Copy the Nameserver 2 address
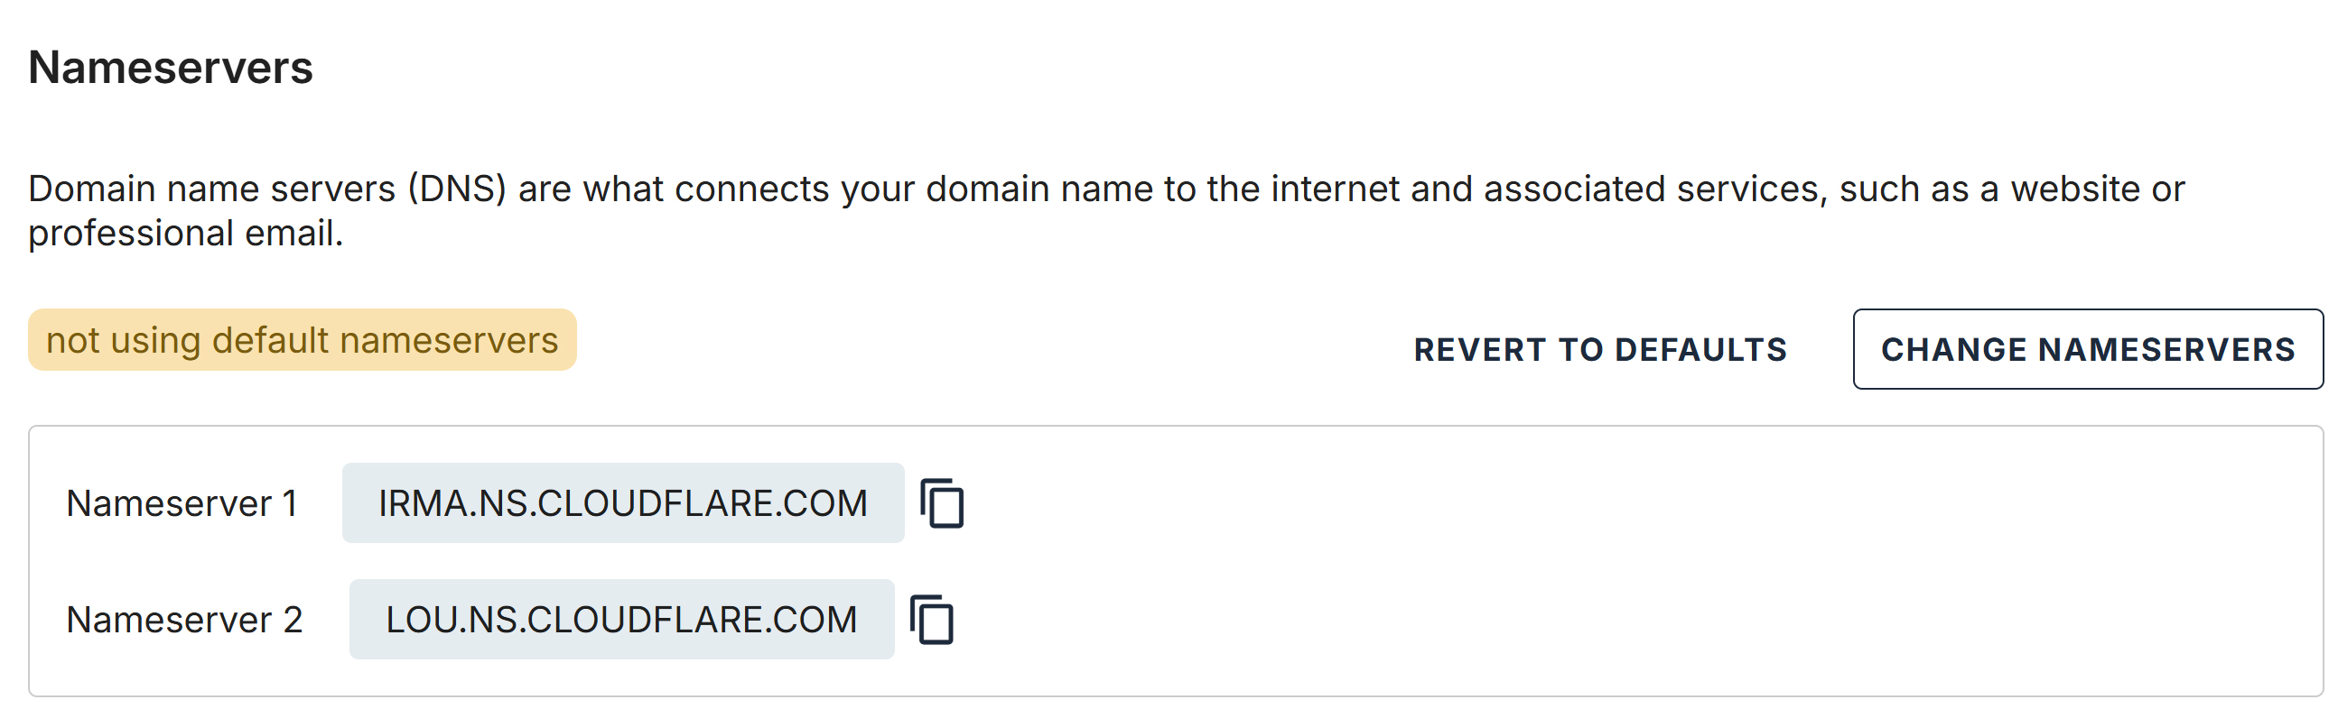 click(932, 620)
